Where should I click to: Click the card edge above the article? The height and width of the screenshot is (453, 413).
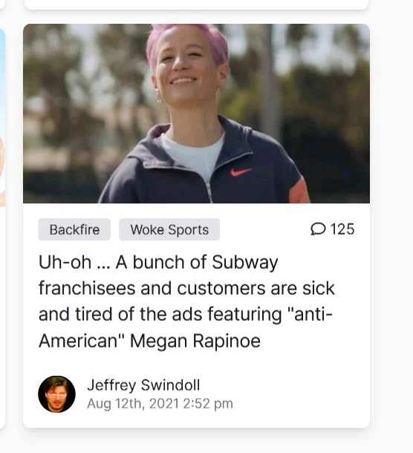[x=196, y=4]
